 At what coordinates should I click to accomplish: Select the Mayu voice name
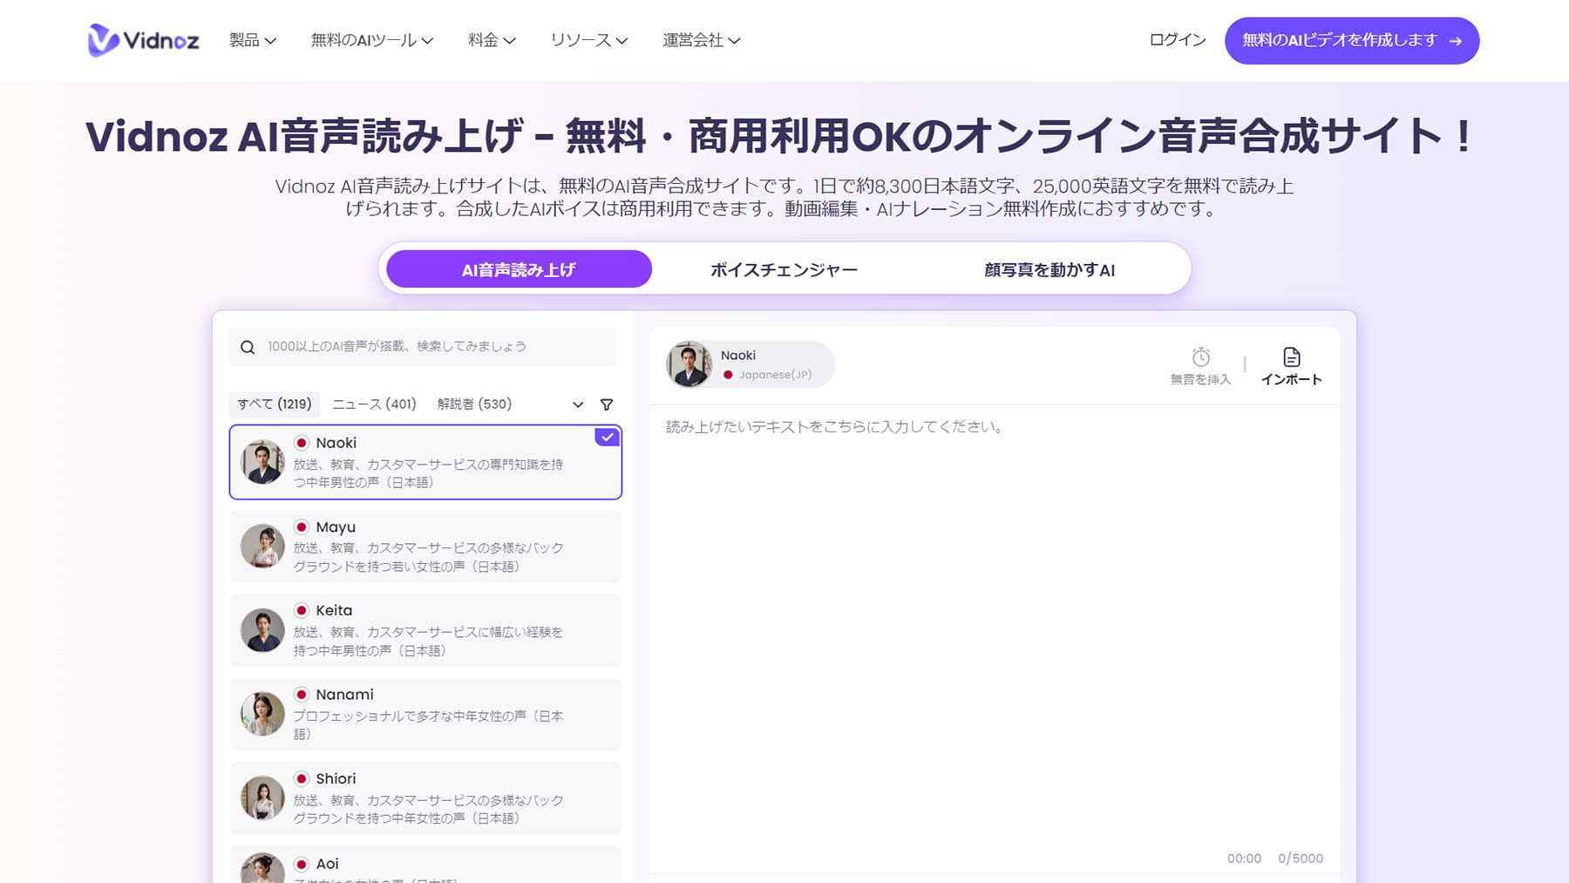tap(336, 527)
